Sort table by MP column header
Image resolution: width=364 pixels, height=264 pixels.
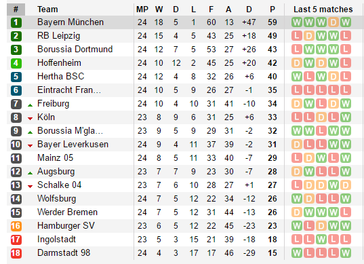click(x=142, y=10)
